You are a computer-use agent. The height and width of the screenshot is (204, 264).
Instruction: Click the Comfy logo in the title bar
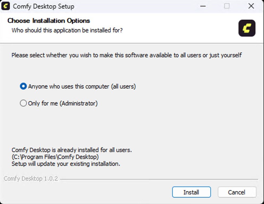click(x=6, y=6)
